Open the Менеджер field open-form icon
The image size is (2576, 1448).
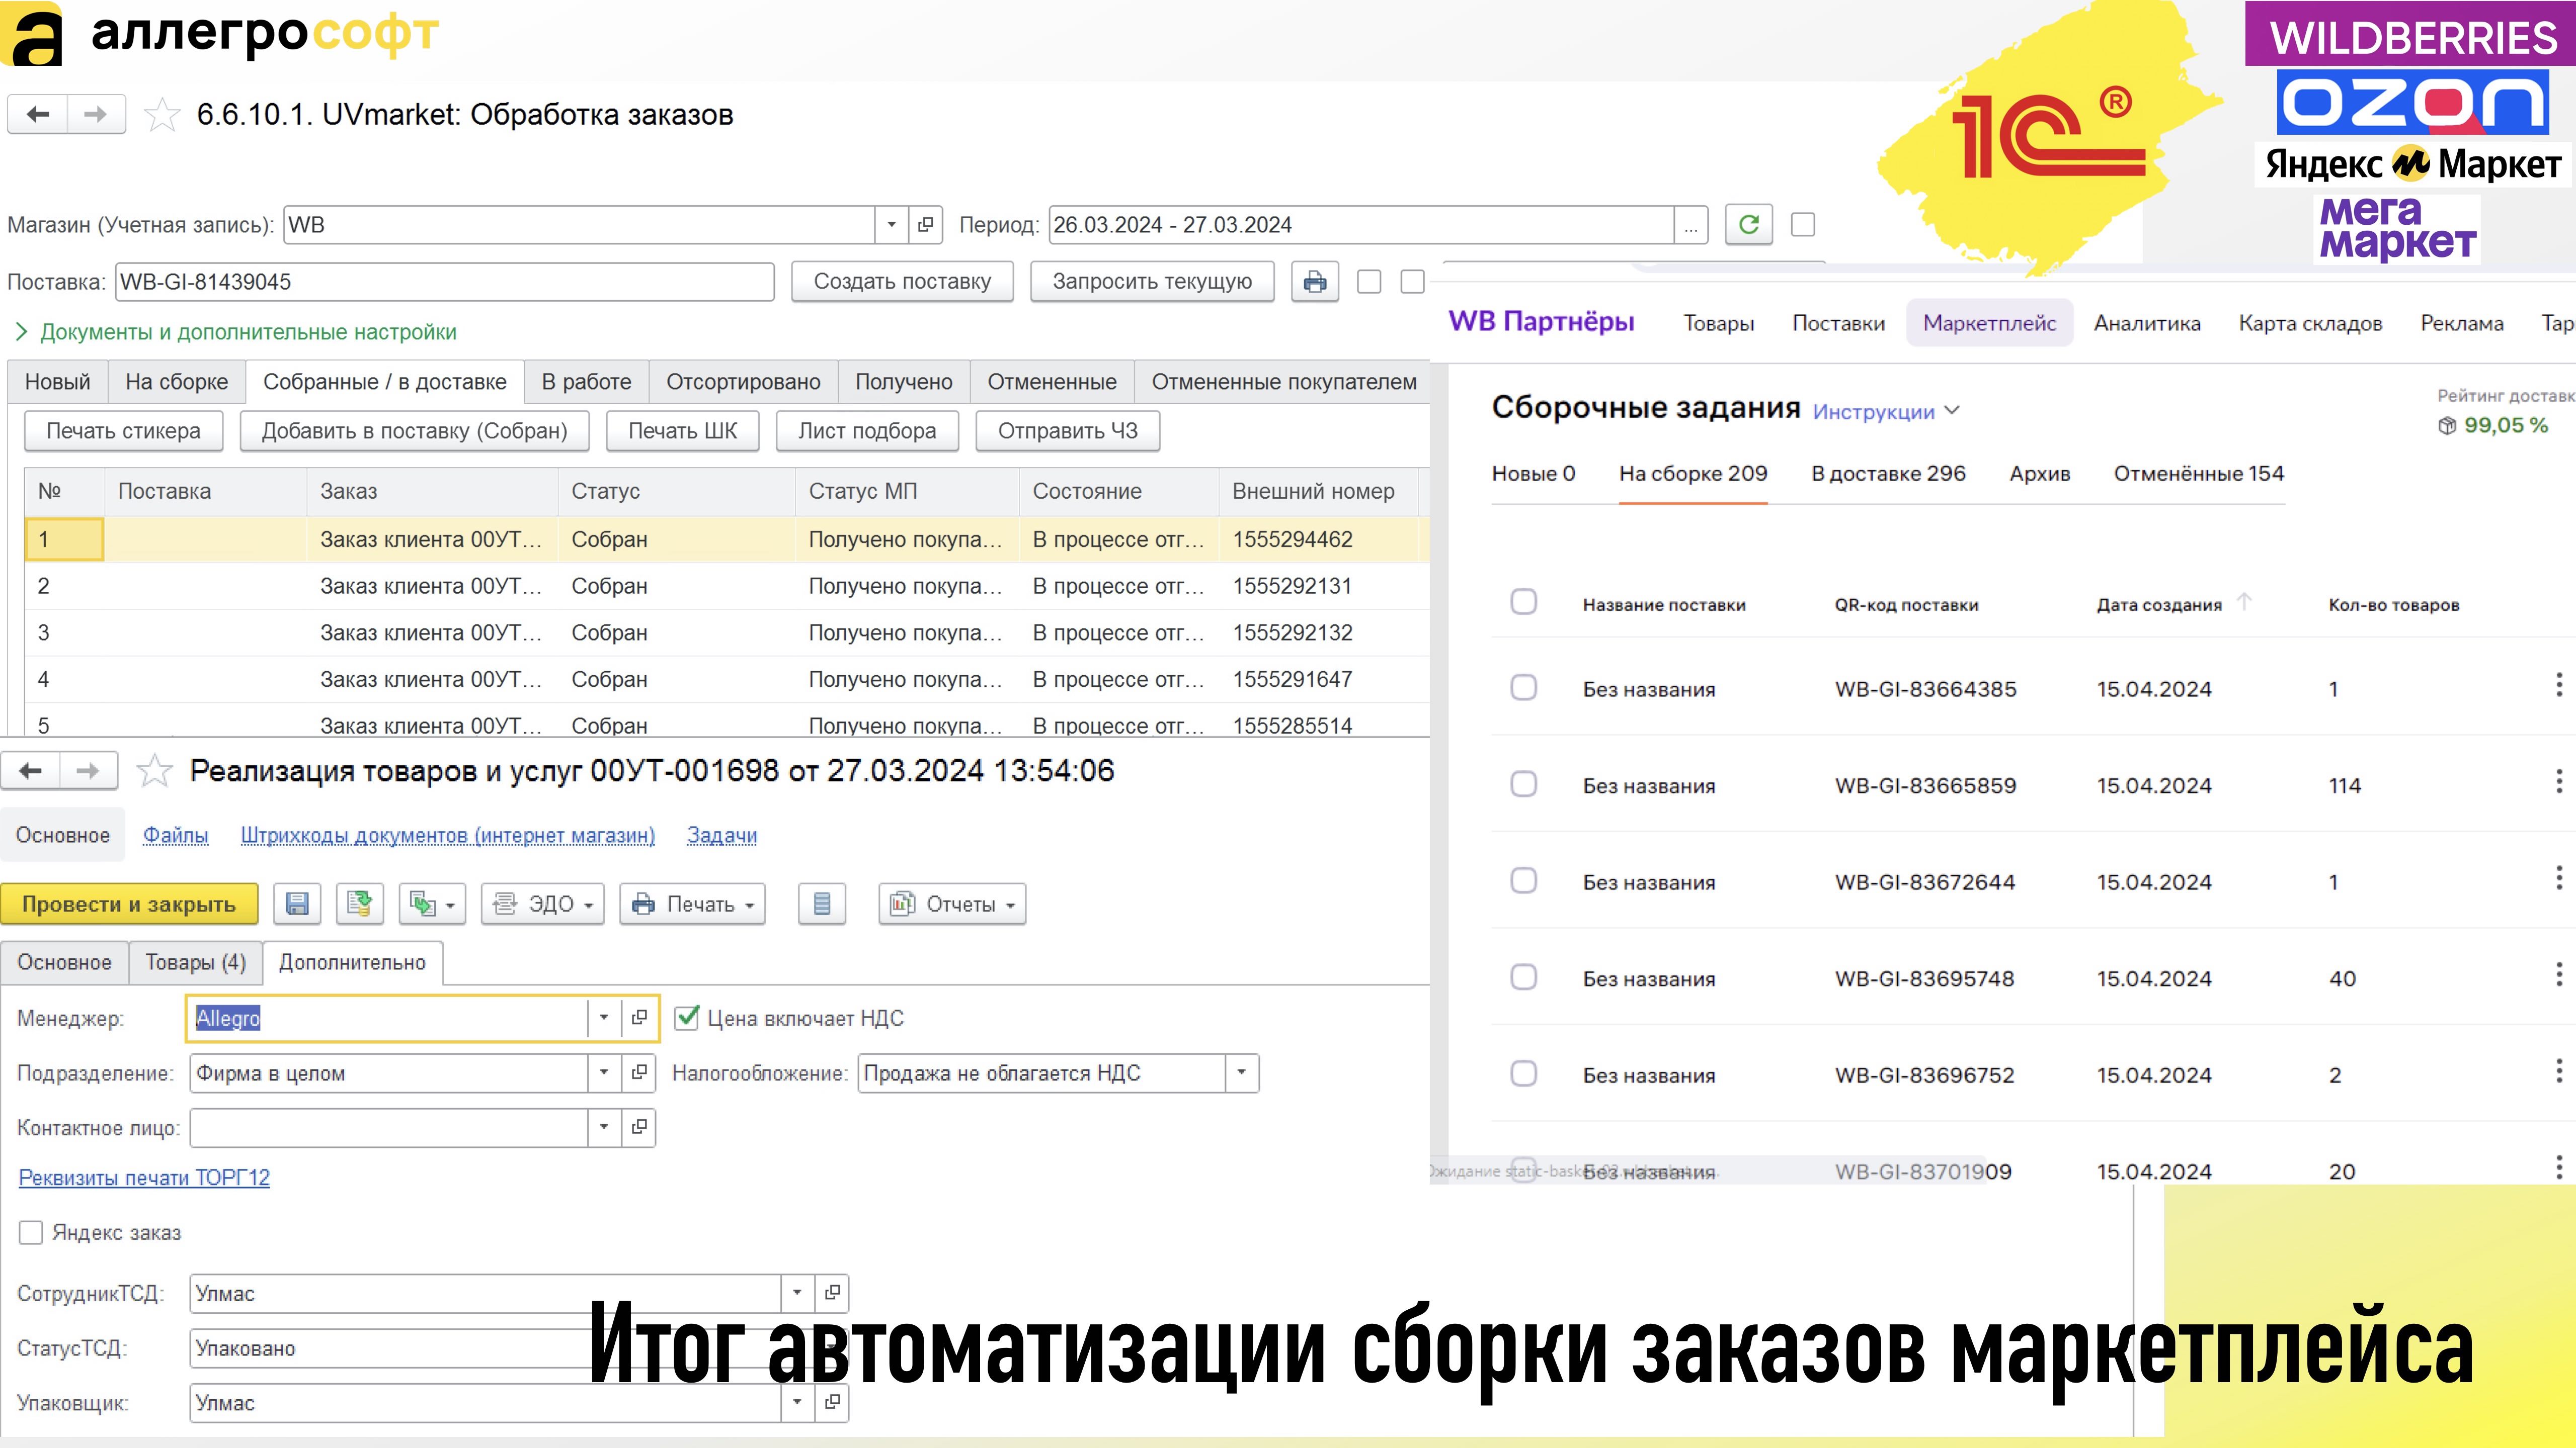(639, 1017)
